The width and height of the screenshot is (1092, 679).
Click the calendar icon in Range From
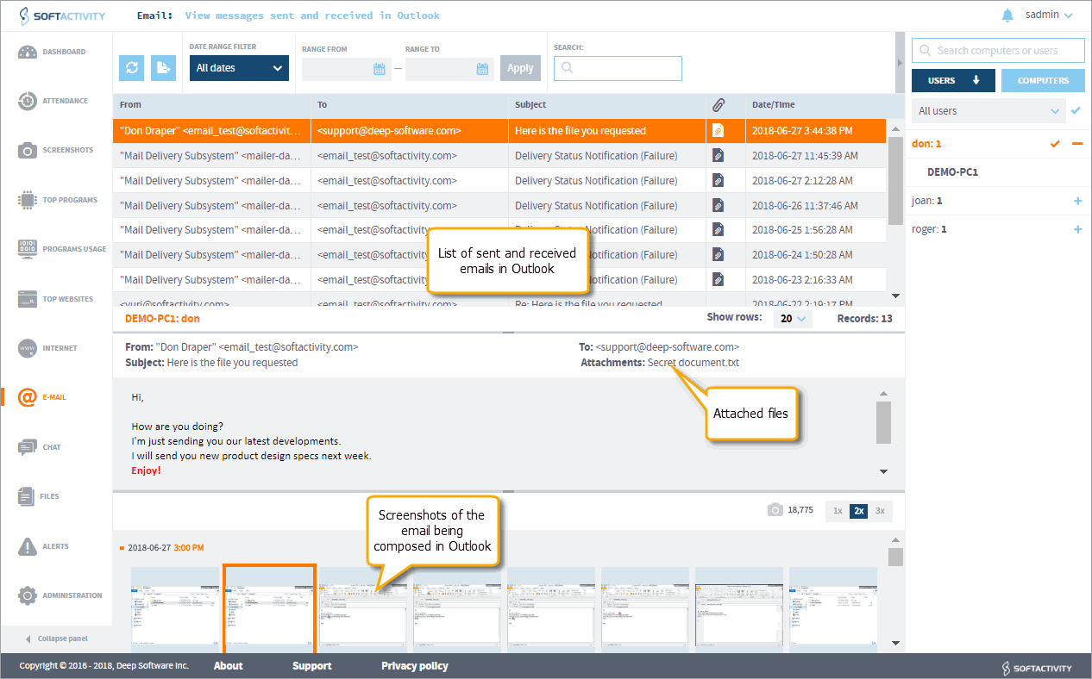[379, 69]
